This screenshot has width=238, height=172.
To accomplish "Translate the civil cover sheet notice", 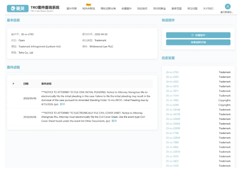I will (x=114, y=121).
